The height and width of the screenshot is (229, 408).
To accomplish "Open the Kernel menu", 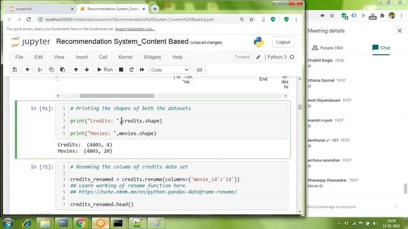I will click(126, 57).
